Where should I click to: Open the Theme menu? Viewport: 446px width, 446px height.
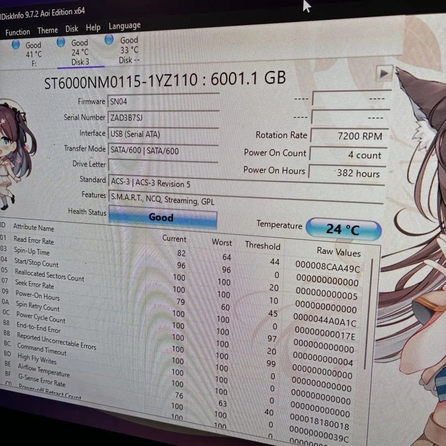(48, 30)
